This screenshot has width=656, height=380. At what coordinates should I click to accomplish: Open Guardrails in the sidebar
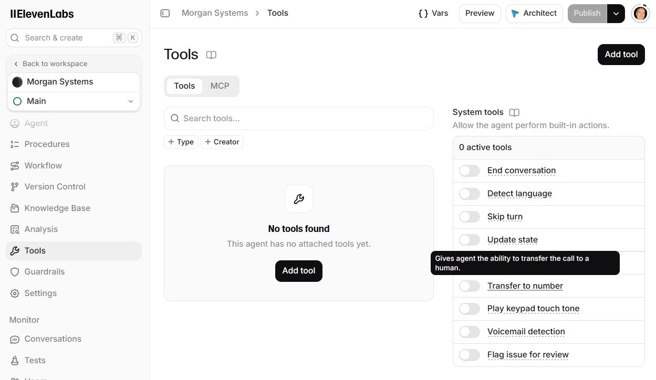tap(74, 272)
